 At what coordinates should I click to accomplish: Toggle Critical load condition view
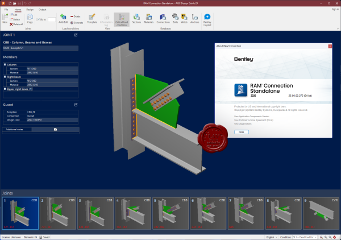pos(122,19)
